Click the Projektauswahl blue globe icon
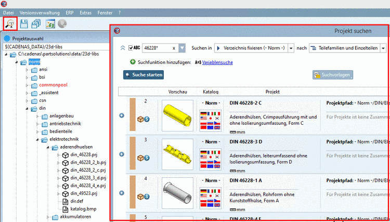The width and height of the screenshot is (390, 222). [7, 38]
